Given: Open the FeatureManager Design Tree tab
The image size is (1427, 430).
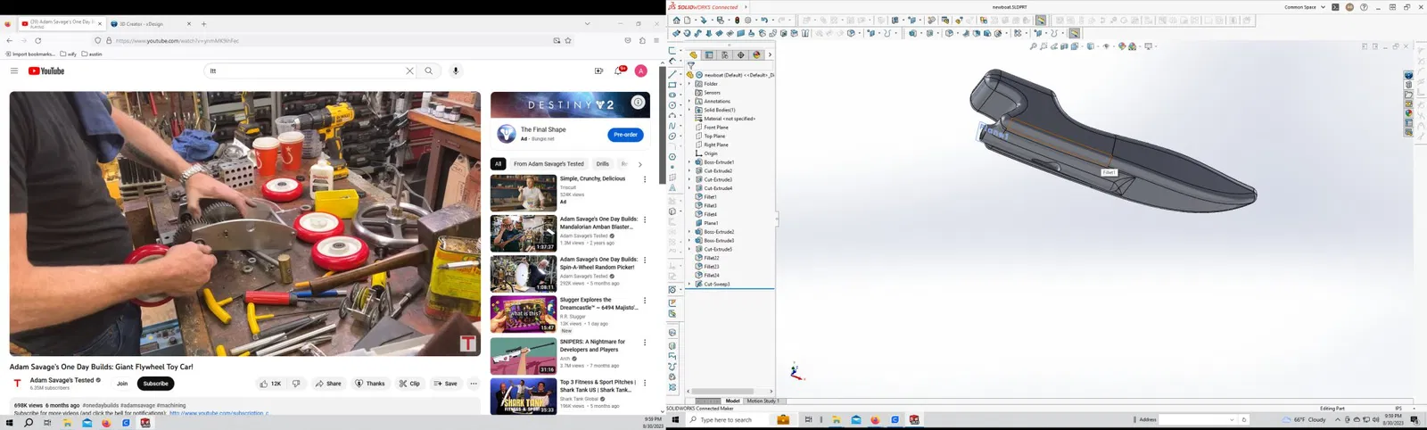Looking at the screenshot, I should pos(693,54).
